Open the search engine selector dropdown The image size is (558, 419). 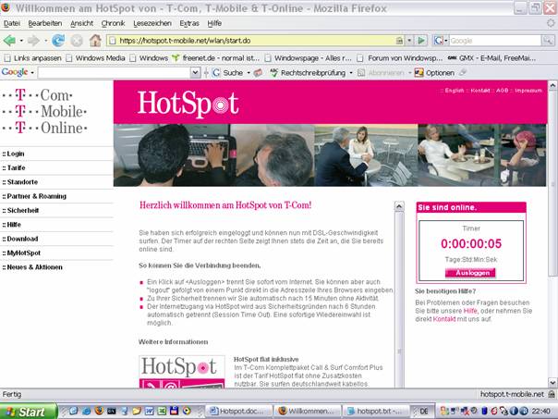coord(446,41)
